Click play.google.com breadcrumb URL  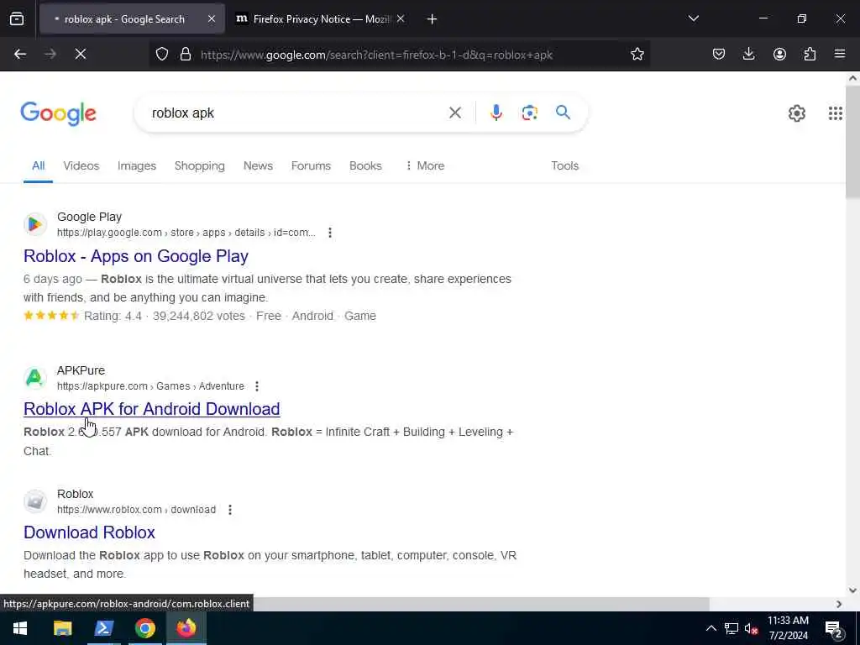[x=186, y=233]
